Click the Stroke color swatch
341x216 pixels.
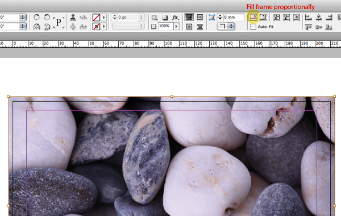(96, 27)
